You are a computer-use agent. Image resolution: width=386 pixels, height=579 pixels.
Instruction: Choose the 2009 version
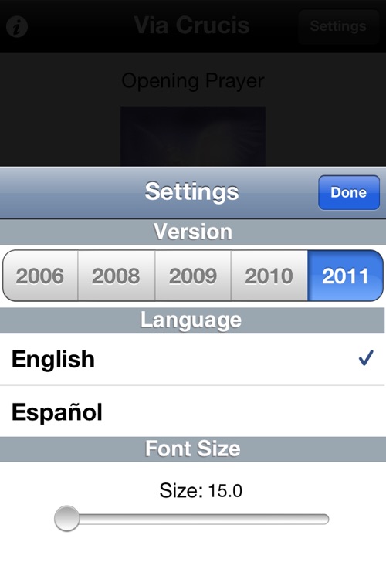coord(193,276)
